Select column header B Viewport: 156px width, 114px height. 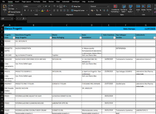pos(33,25)
